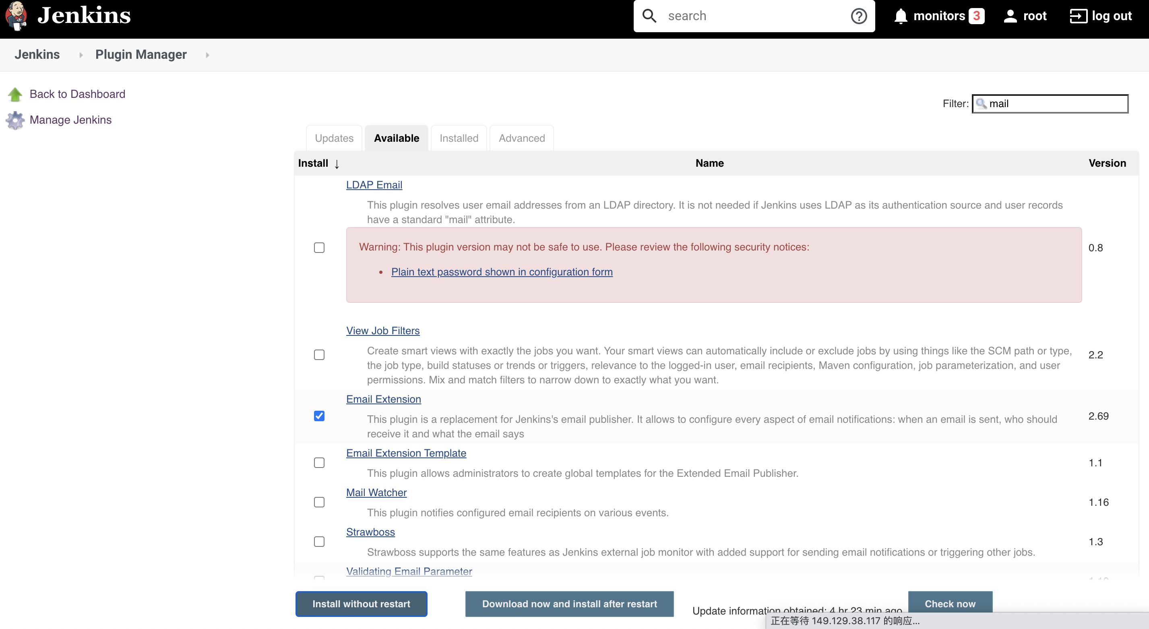Viewport: 1149px width, 629px height.
Task: Tick the Email Extension Template checkbox
Action: coord(319,463)
